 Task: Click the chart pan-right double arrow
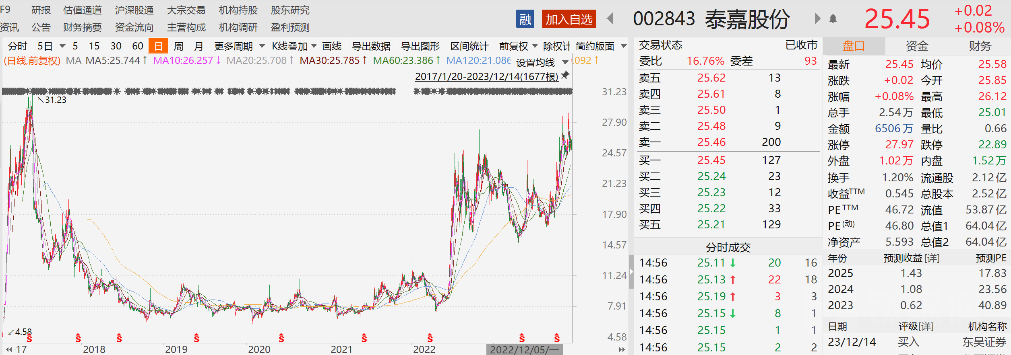coord(622,349)
